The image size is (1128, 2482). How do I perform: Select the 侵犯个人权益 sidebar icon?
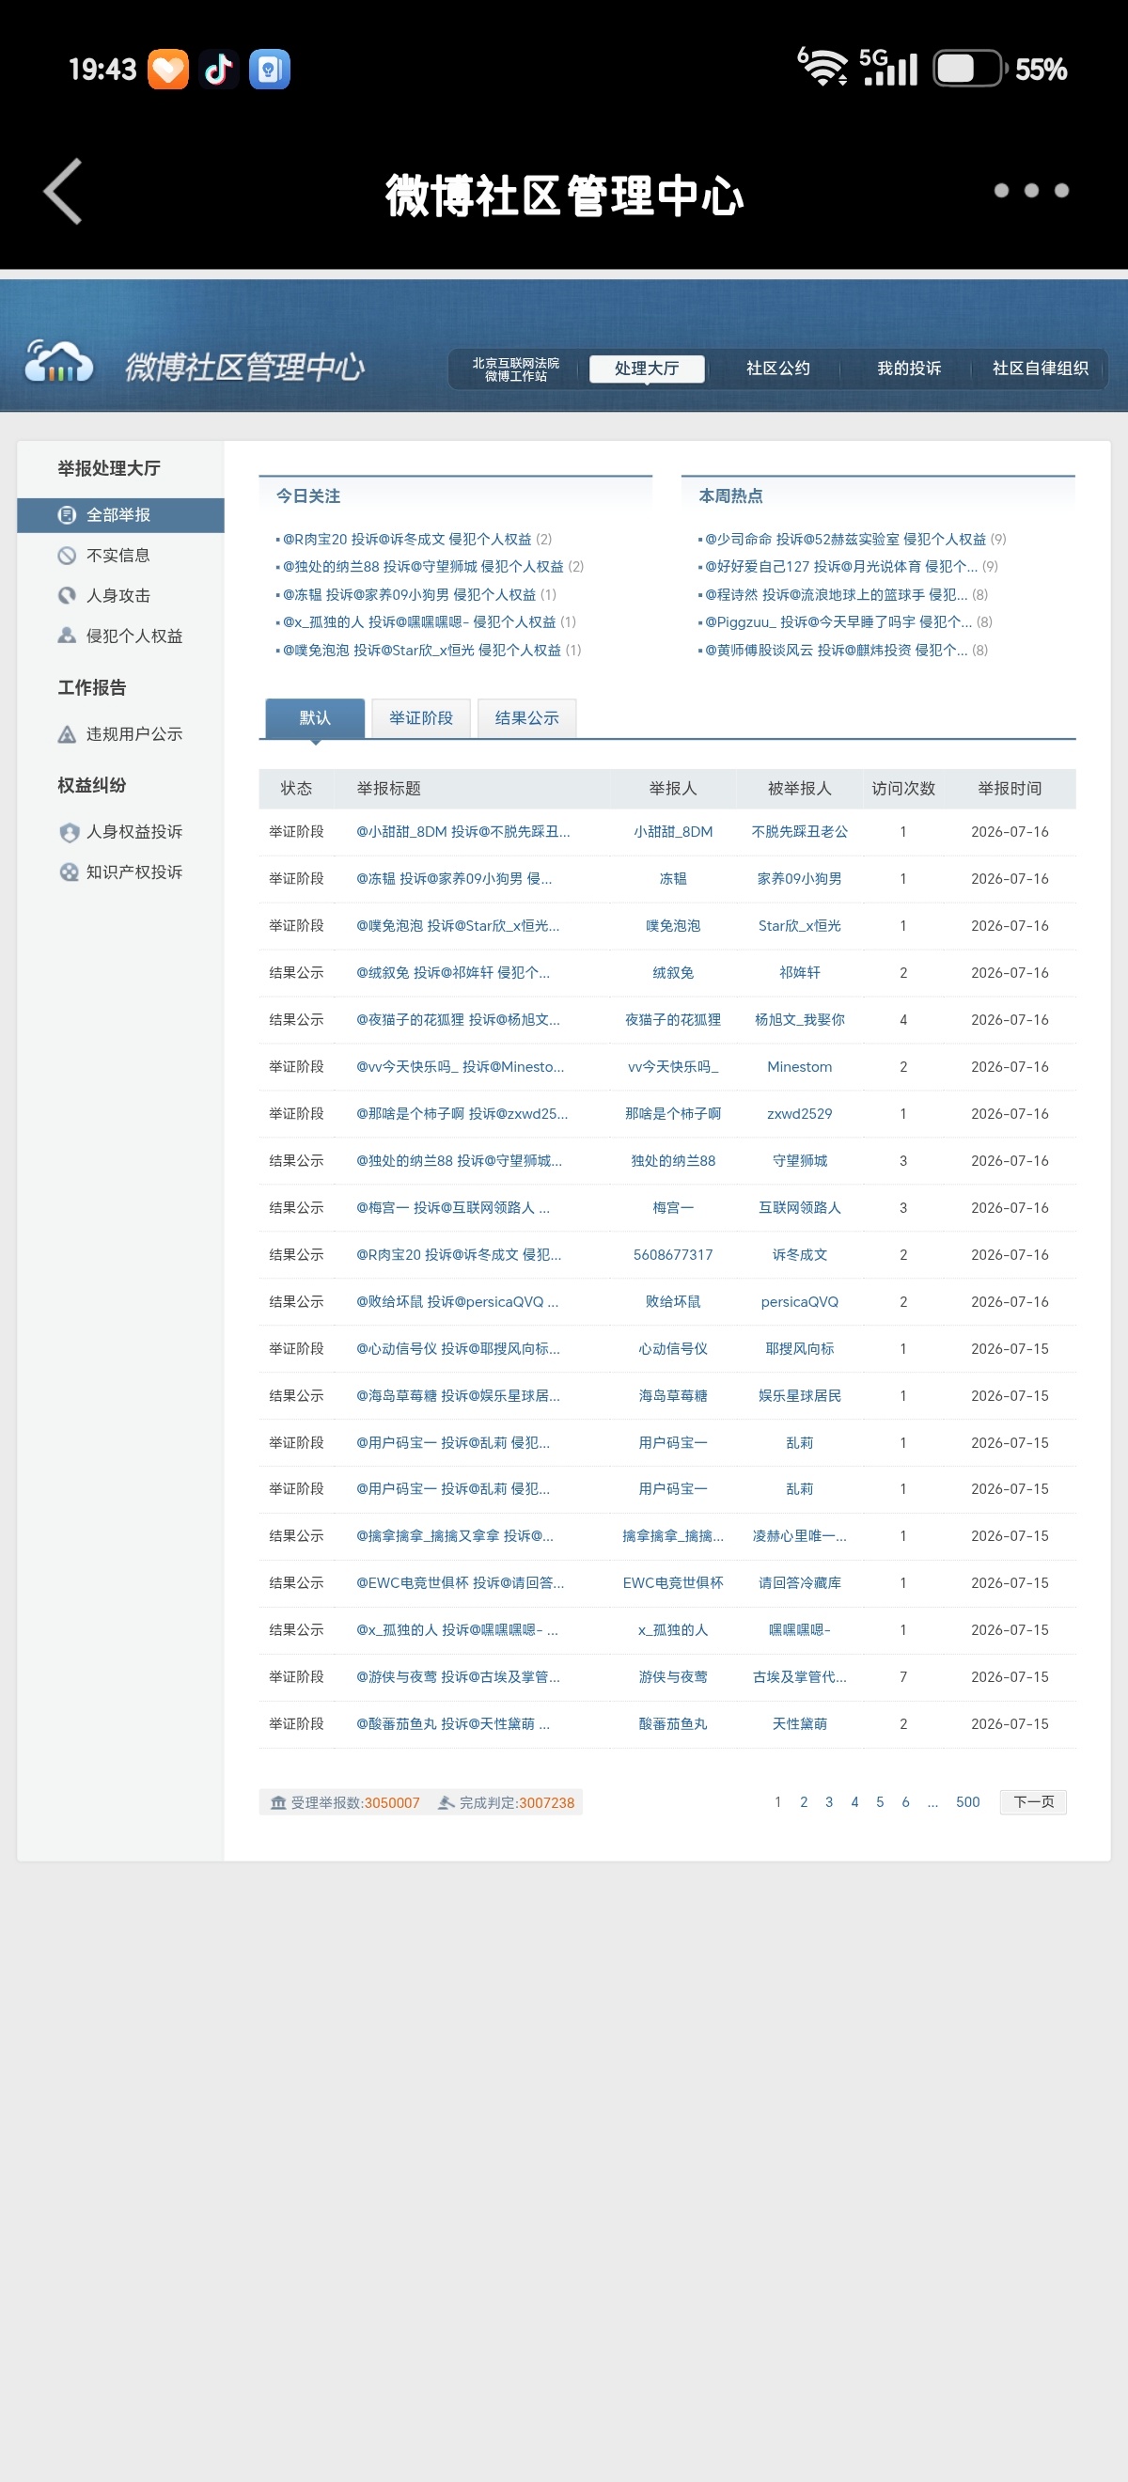tap(67, 636)
